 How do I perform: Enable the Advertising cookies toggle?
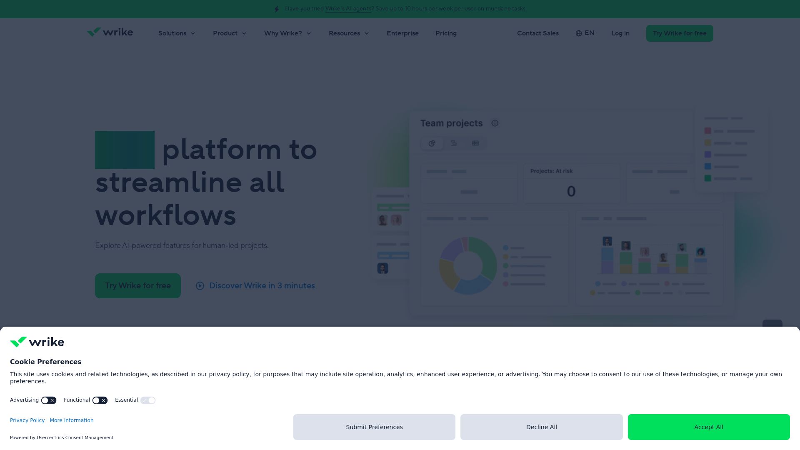tap(48, 400)
